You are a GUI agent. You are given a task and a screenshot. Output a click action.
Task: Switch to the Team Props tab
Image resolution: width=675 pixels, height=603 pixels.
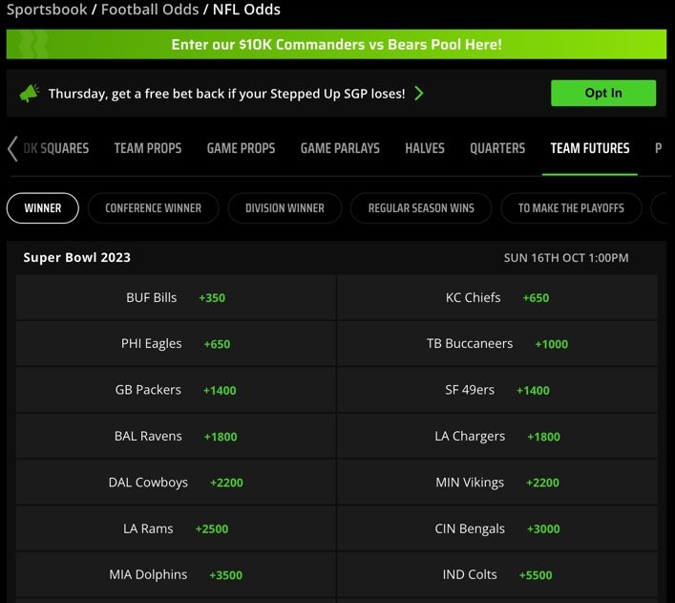click(148, 148)
